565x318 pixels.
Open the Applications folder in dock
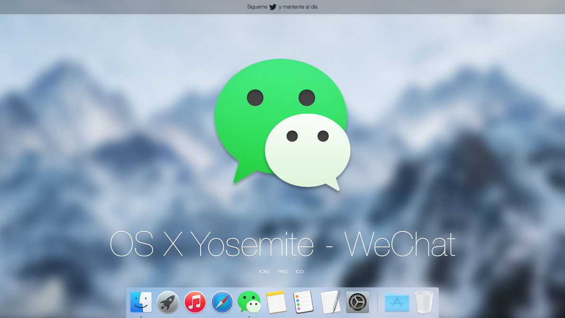[397, 302]
